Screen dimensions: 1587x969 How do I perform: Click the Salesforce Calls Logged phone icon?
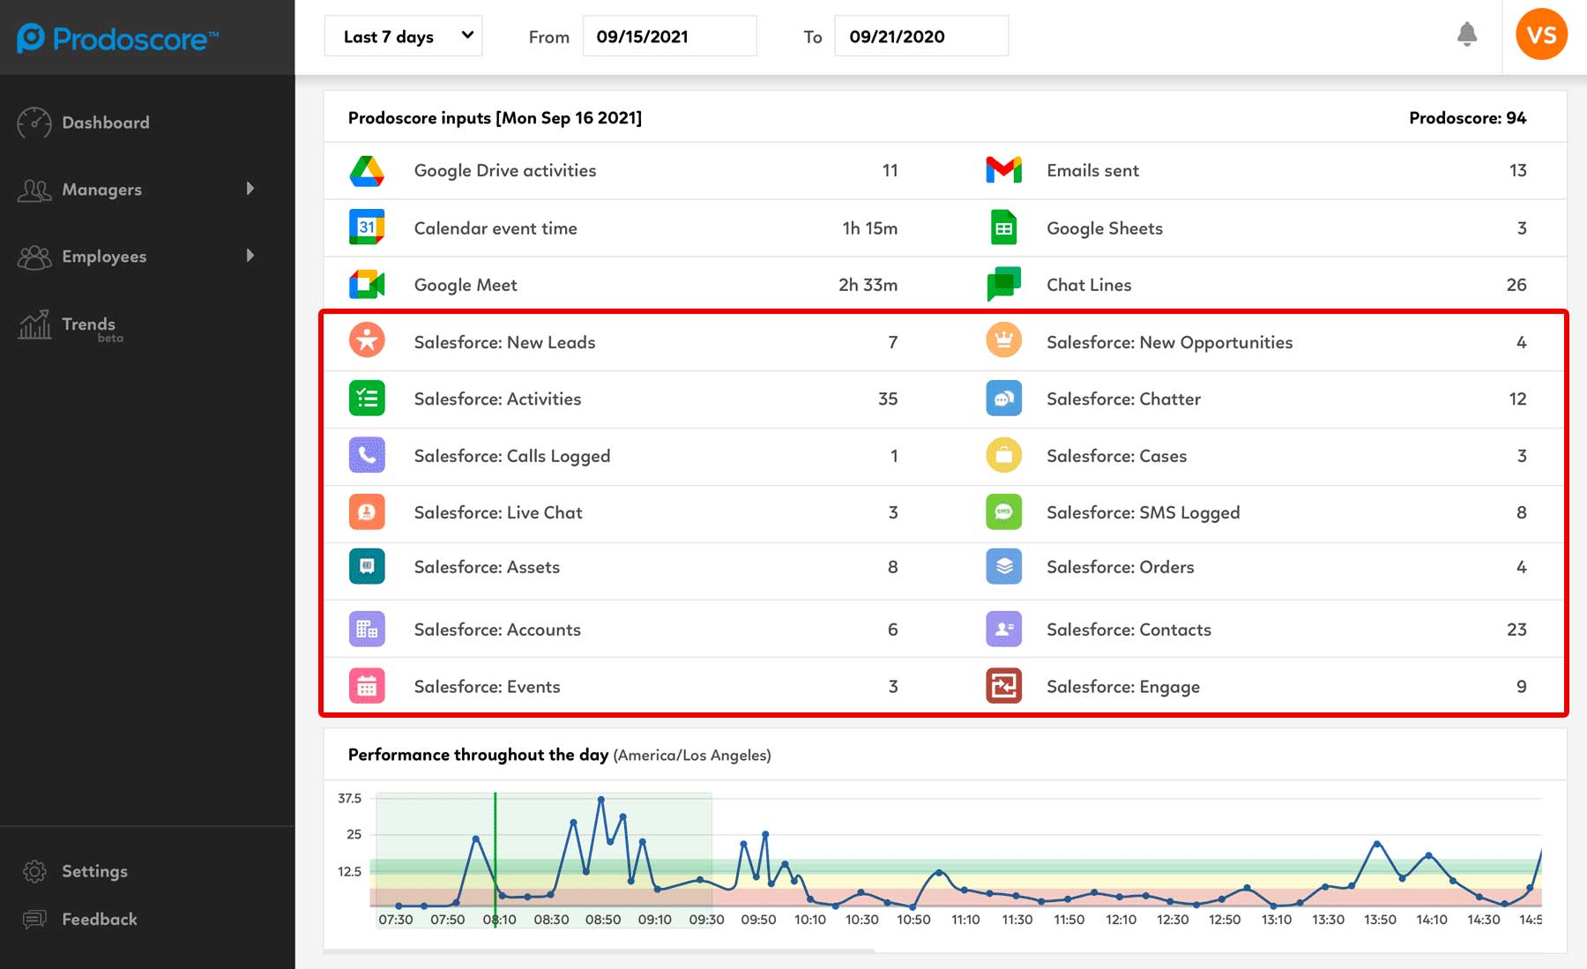click(367, 455)
